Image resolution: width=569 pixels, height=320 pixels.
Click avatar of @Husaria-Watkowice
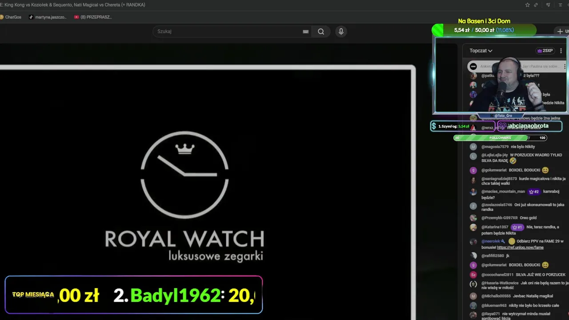pyautogui.click(x=473, y=284)
